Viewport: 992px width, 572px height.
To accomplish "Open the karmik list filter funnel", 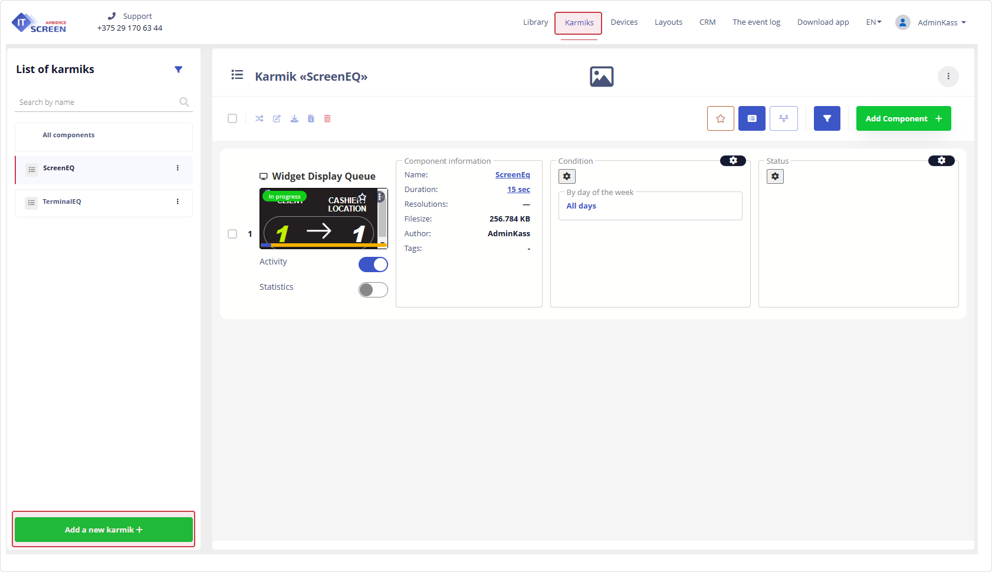I will click(179, 70).
